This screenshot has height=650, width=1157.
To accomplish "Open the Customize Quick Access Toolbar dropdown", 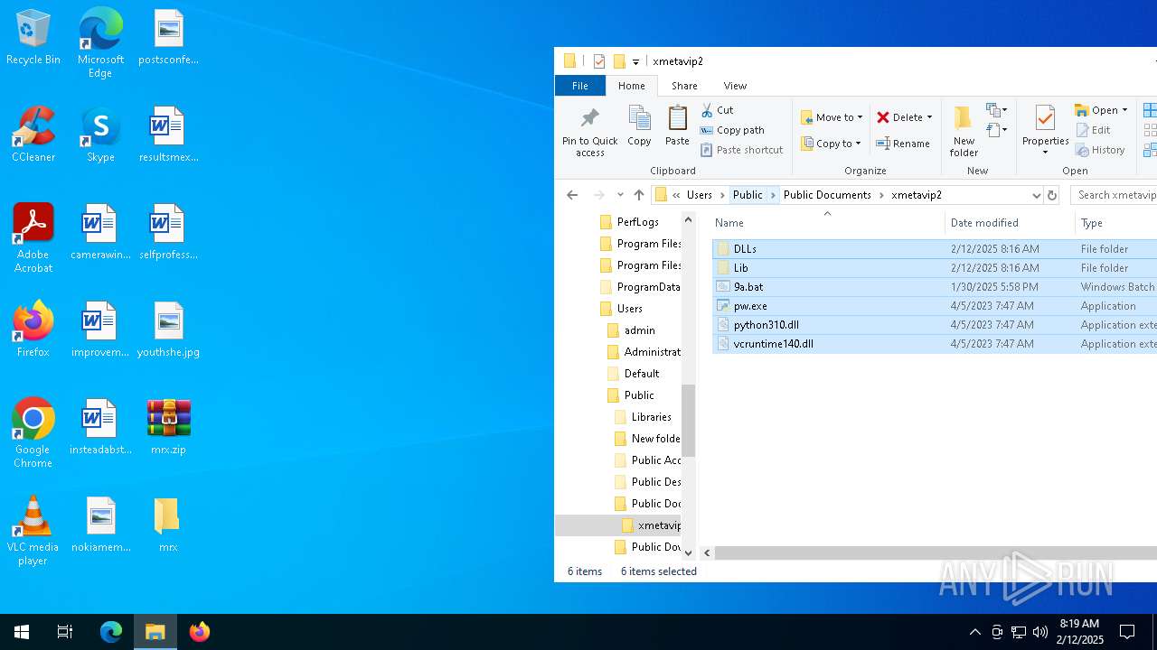I will point(635,61).
